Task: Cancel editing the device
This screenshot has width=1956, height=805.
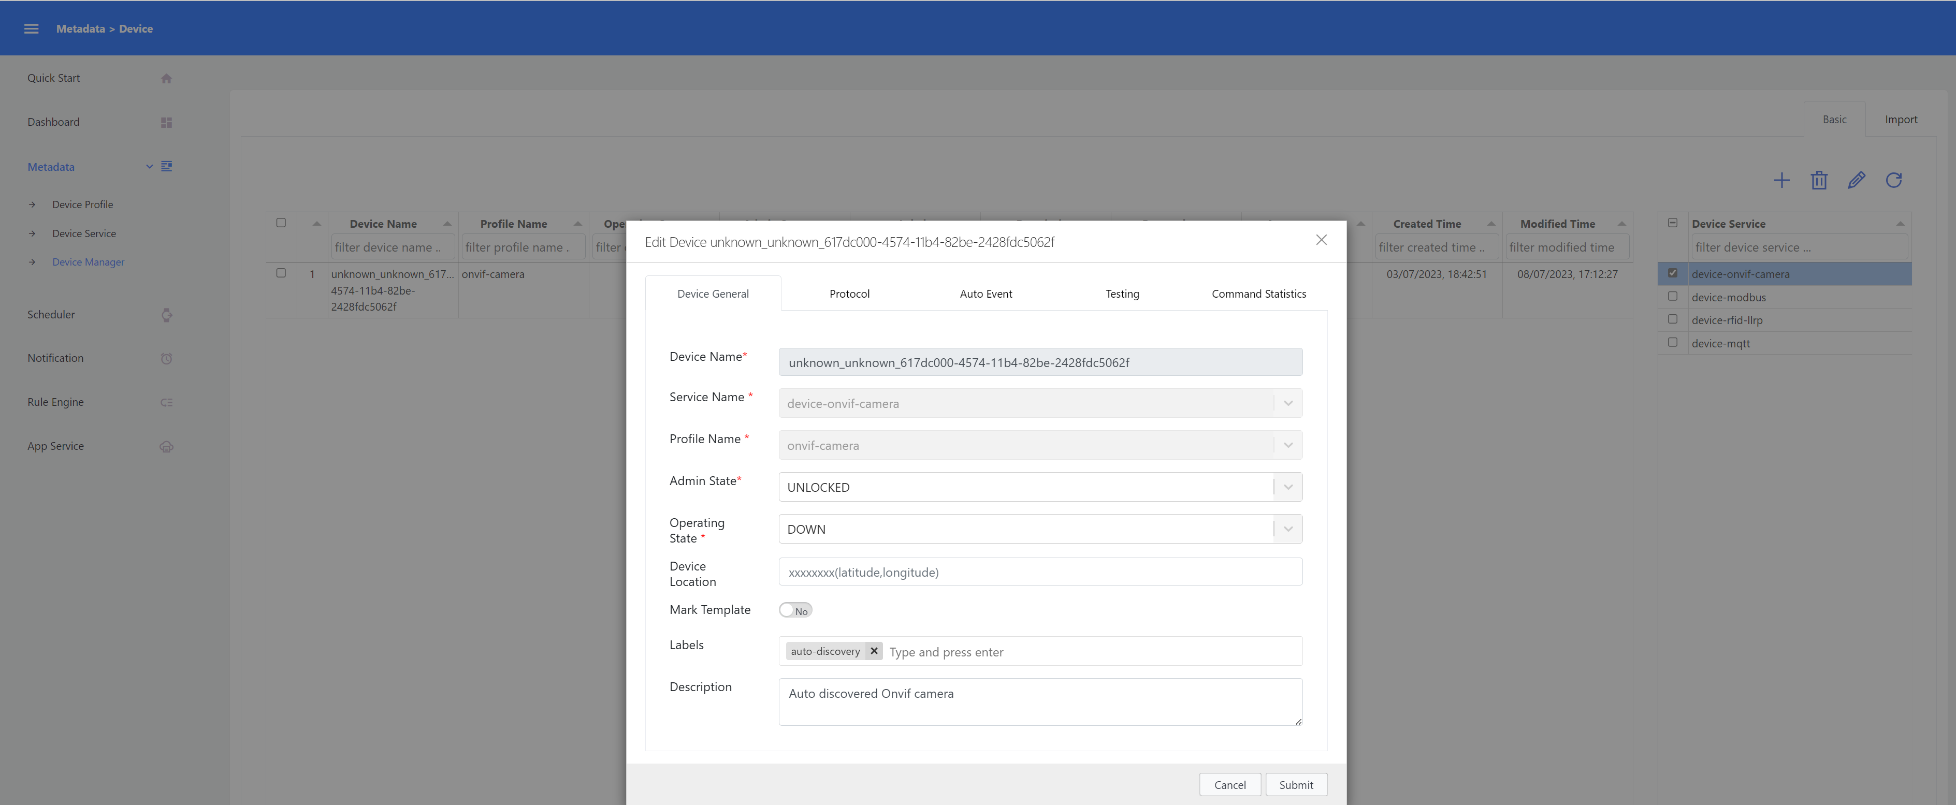Action: [x=1230, y=784]
